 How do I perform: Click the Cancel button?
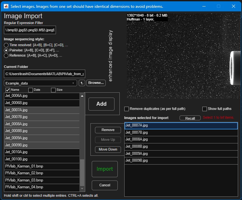[x=105, y=185]
